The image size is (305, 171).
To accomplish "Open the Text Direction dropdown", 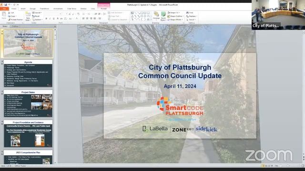I will [115, 13].
